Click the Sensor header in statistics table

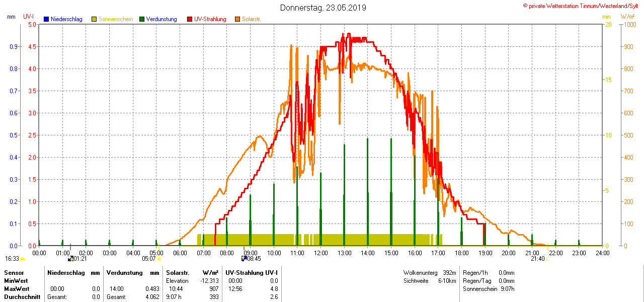(14, 272)
